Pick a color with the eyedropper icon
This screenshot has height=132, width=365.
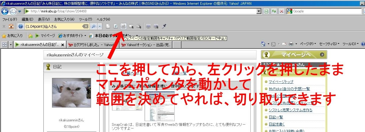click(x=164, y=26)
